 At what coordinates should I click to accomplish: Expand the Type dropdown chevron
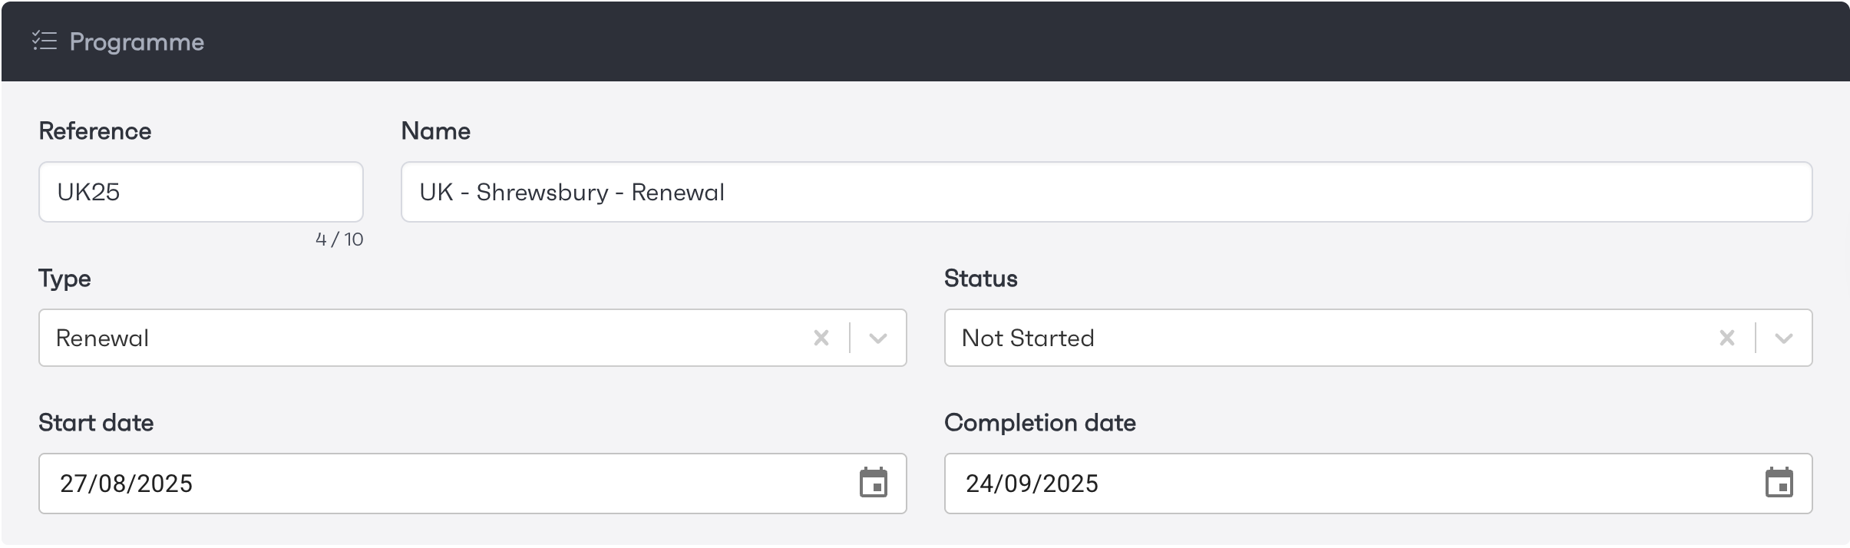tap(878, 338)
